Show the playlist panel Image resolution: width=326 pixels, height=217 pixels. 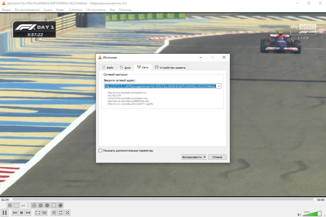[54, 213]
